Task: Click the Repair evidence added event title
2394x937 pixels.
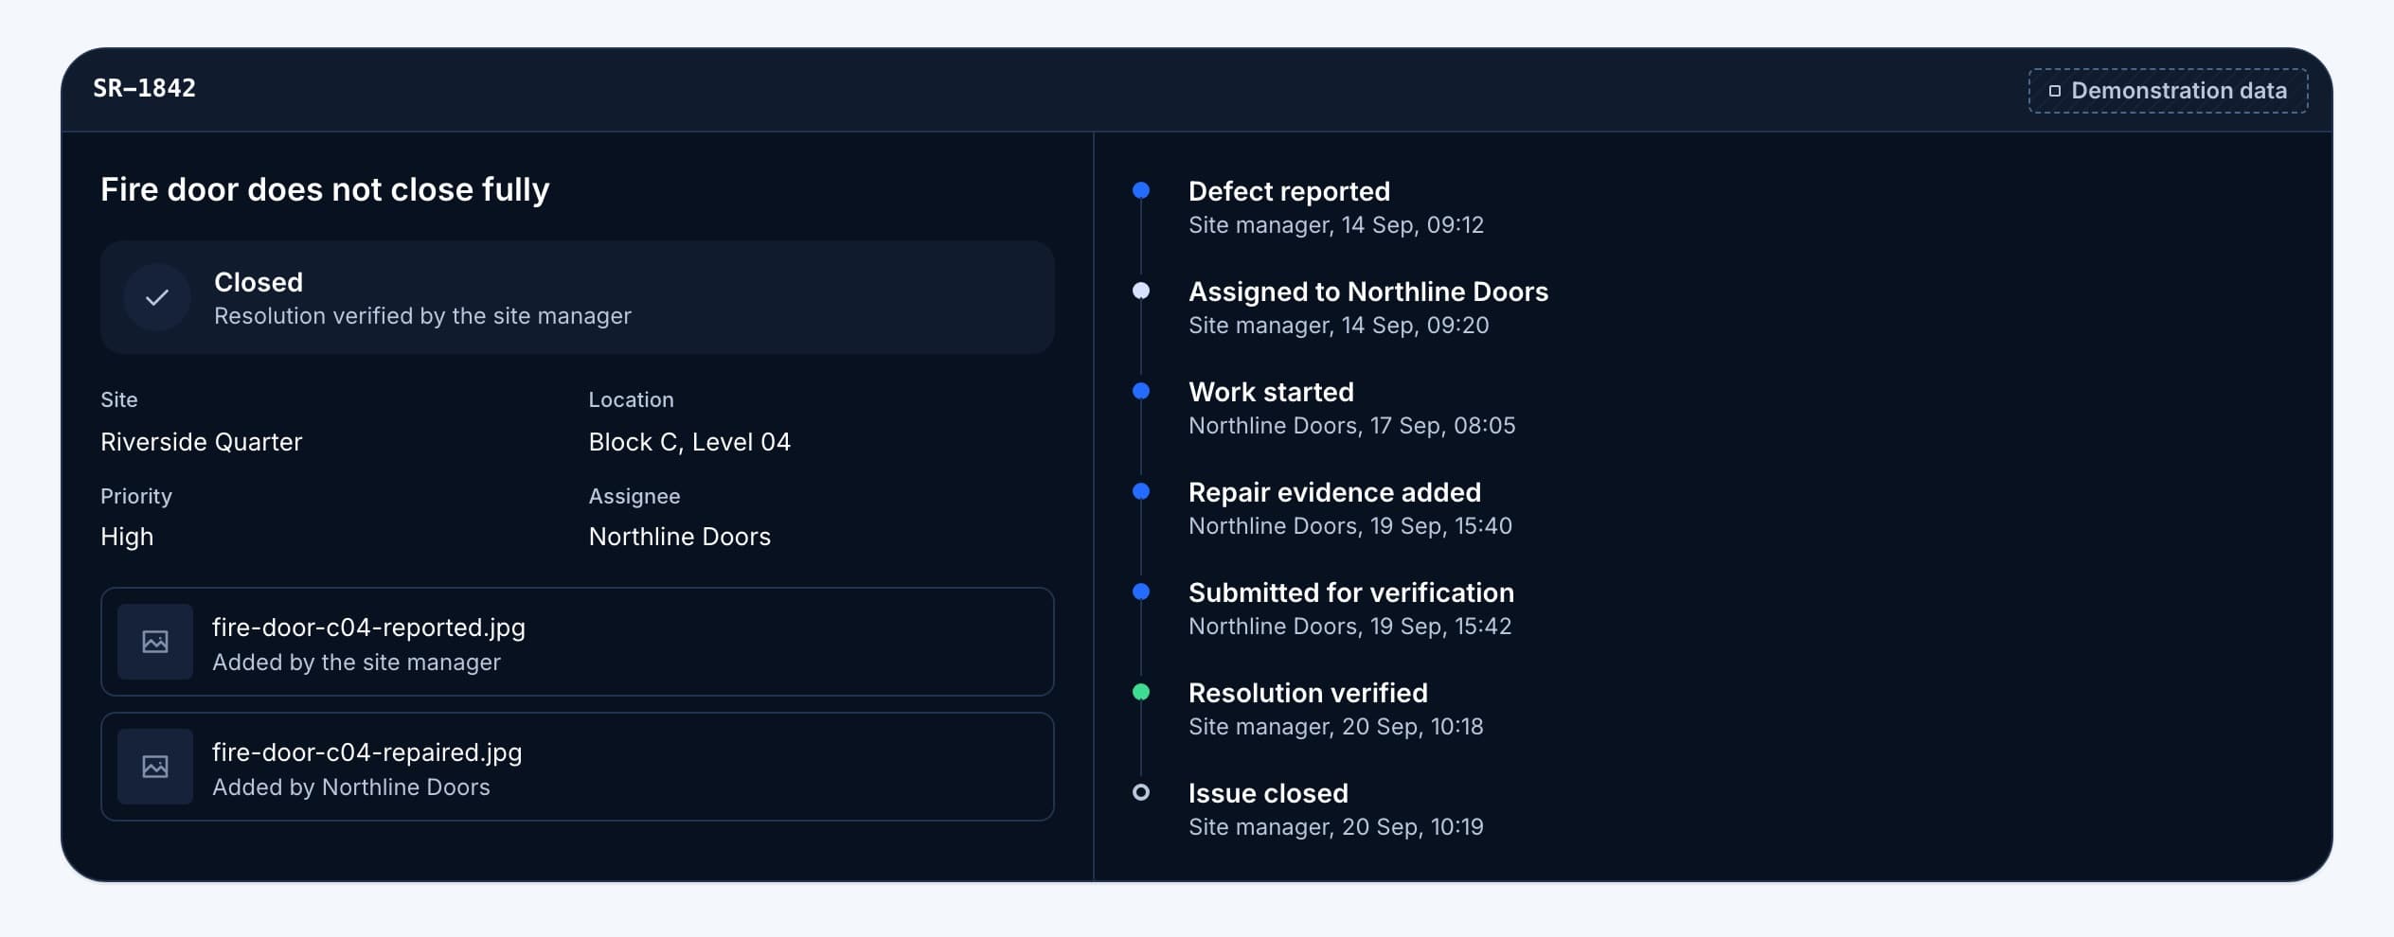Action: pos(1335,492)
